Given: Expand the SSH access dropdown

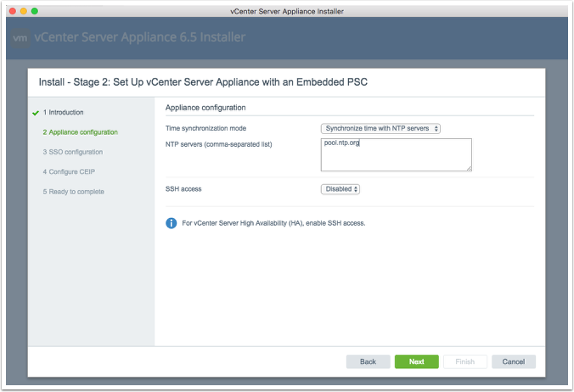Looking at the screenshot, I should pos(340,189).
